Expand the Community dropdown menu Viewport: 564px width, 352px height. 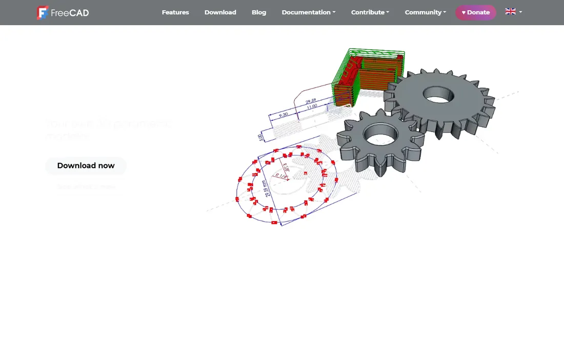coord(426,12)
